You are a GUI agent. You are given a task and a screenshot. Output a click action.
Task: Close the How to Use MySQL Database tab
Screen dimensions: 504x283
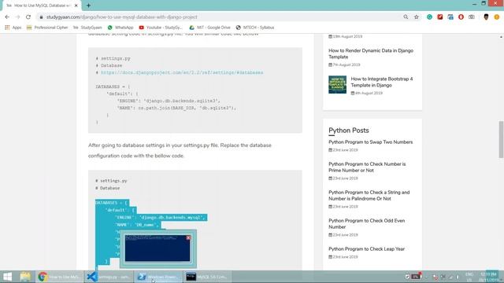(x=76, y=6)
